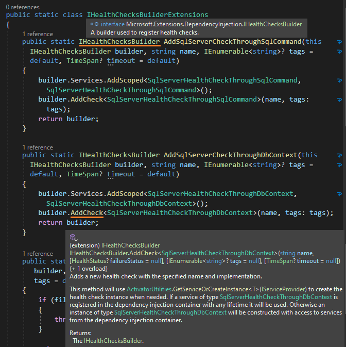Viewport: 346px width, 347px height.
Task: Click the underlined IHealthChecksBuilder return type
Action: click(x=119, y=42)
